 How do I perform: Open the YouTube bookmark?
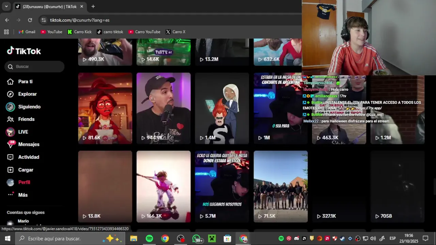click(x=51, y=32)
